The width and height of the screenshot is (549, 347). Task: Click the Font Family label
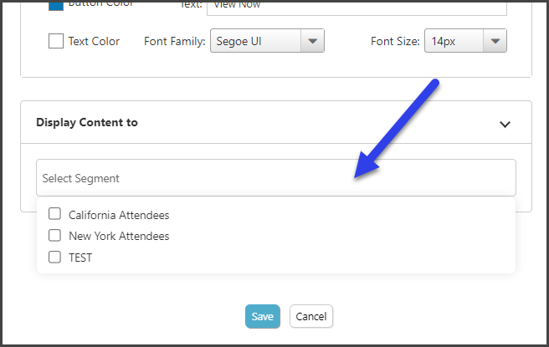point(175,41)
